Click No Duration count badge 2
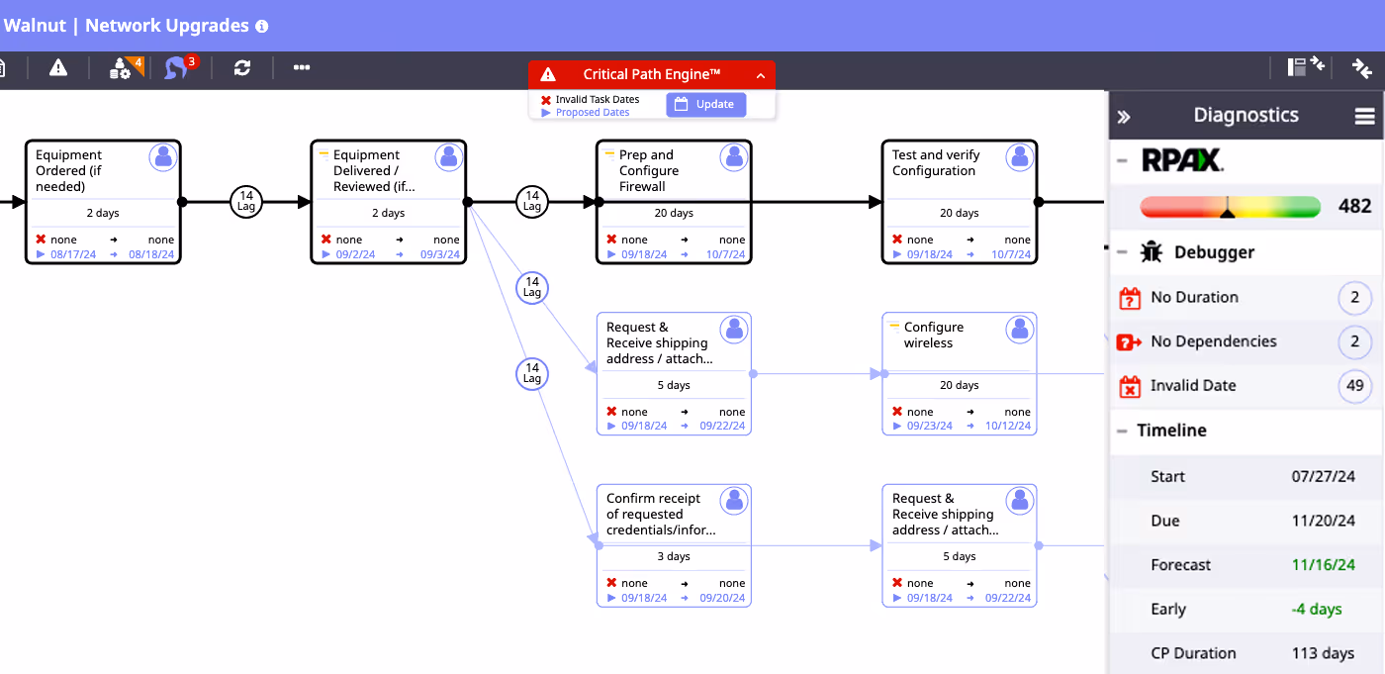1385x674 pixels. point(1354,298)
